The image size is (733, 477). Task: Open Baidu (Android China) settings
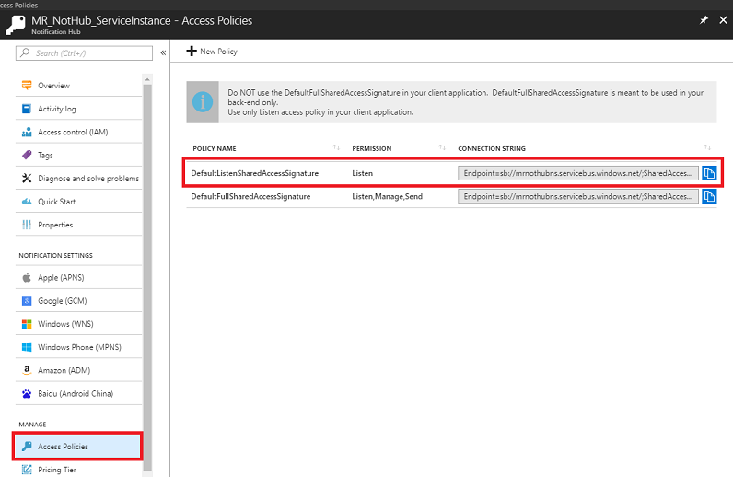74,393
